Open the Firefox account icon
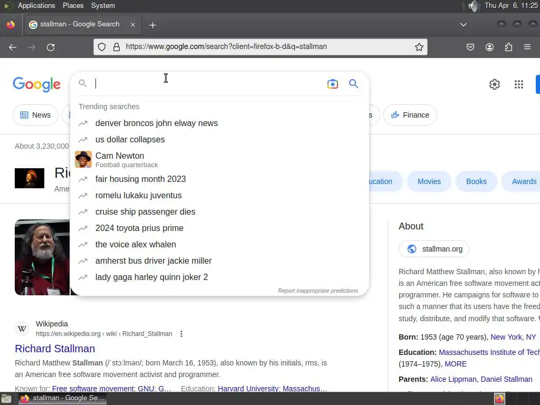The width and height of the screenshot is (540, 405). tap(489, 47)
